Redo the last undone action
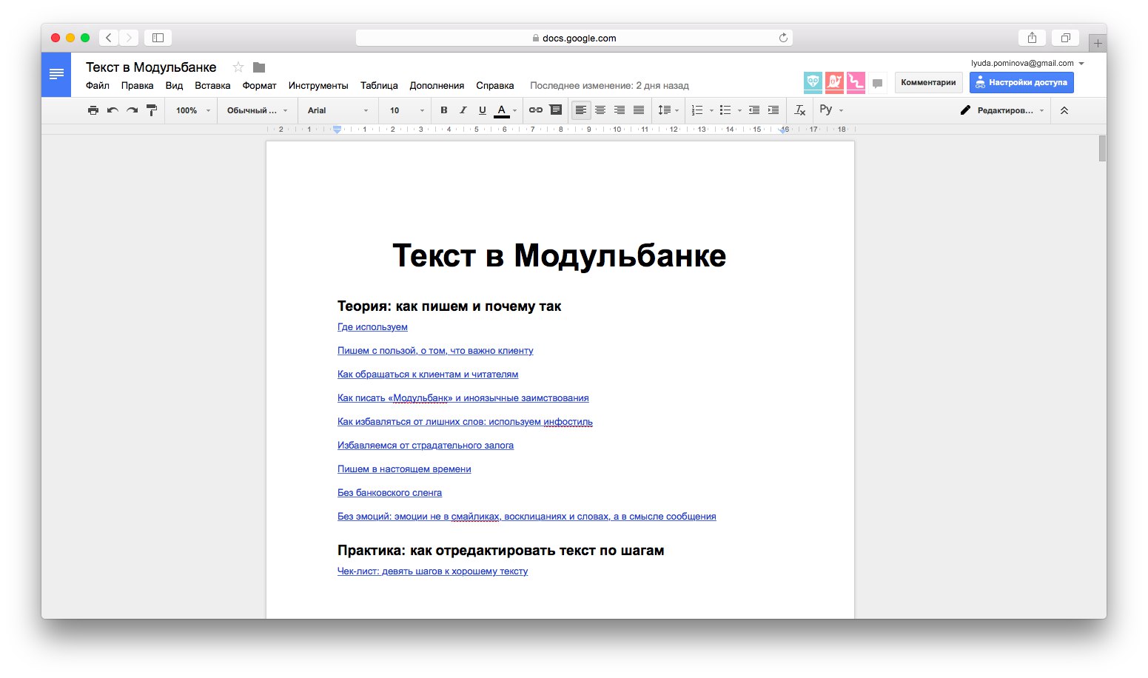This screenshot has height=678, width=1148. point(132,110)
